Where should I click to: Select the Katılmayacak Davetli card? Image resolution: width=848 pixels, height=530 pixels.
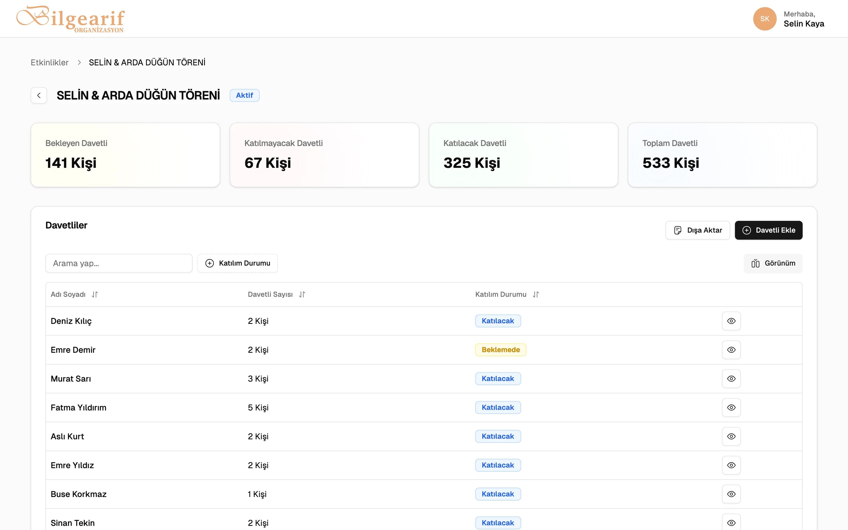[x=324, y=155]
